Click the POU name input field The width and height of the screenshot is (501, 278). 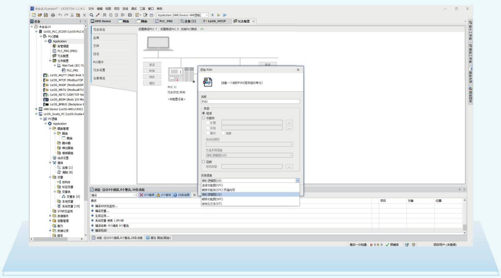[250, 101]
